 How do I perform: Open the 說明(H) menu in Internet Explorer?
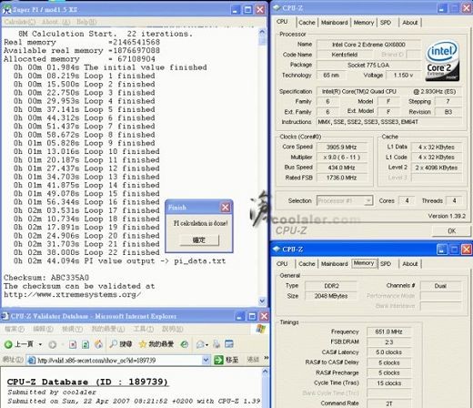coord(172,329)
